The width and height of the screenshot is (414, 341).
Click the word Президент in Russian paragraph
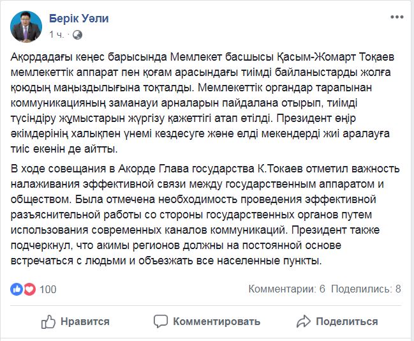point(319,230)
